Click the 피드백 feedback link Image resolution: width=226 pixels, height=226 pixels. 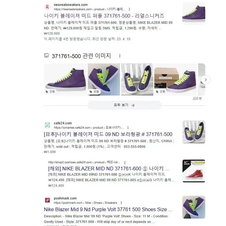click(197, 99)
